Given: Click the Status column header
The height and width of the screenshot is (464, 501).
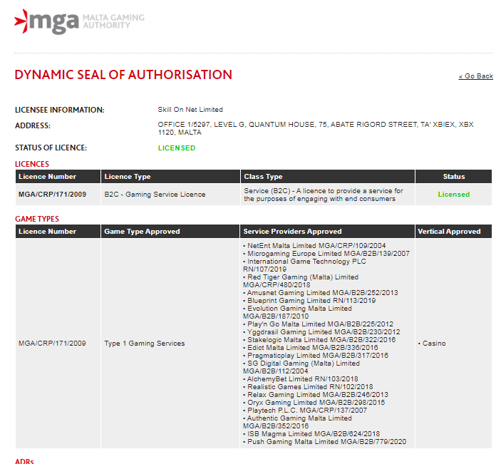Looking at the screenshot, I should click(x=453, y=176).
